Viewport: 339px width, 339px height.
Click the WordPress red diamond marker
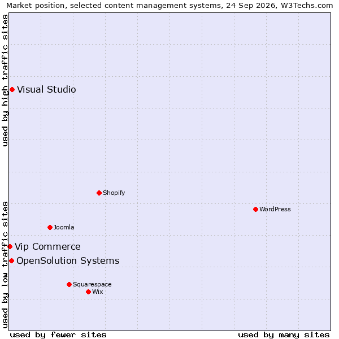255,209
